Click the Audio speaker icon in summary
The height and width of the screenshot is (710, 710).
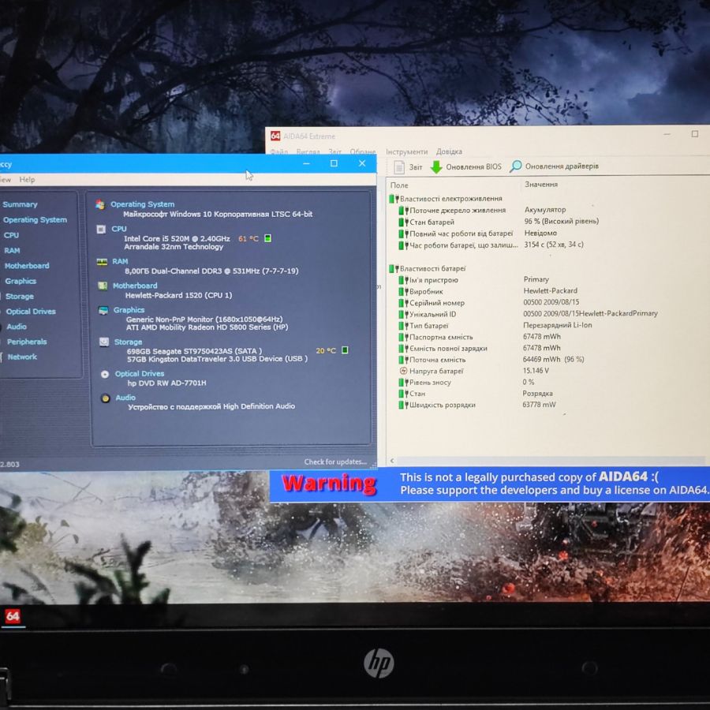coord(106,398)
